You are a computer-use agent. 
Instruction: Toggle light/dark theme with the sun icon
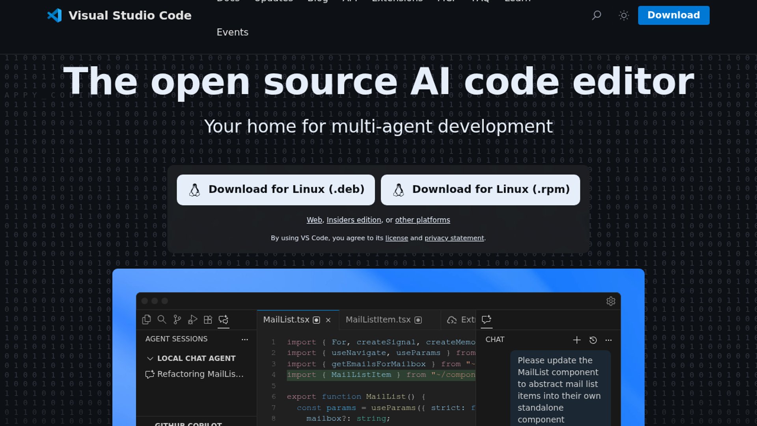624,15
